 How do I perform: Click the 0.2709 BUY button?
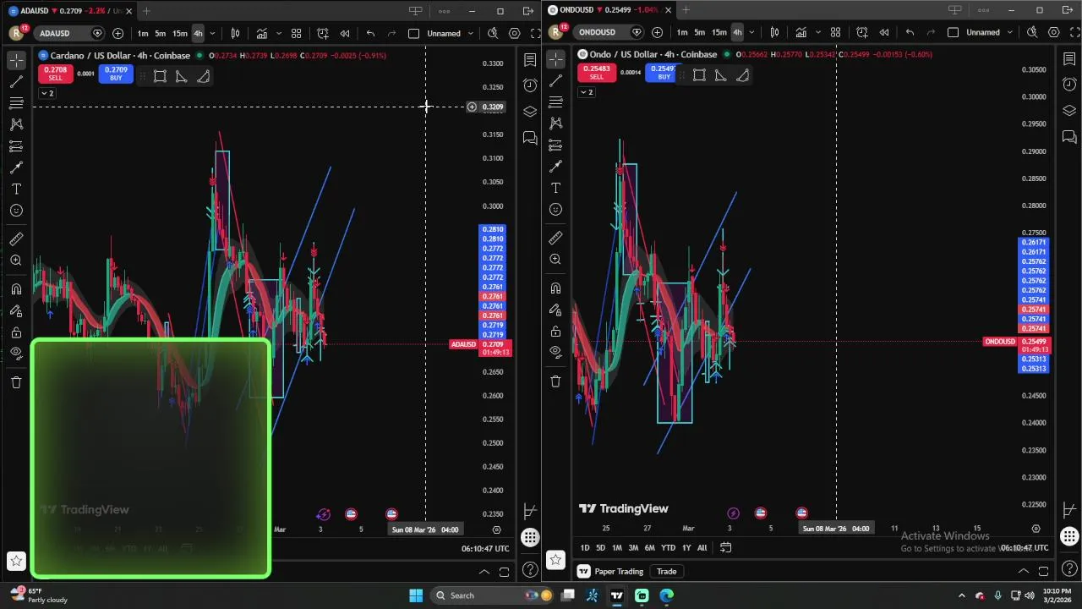point(116,74)
